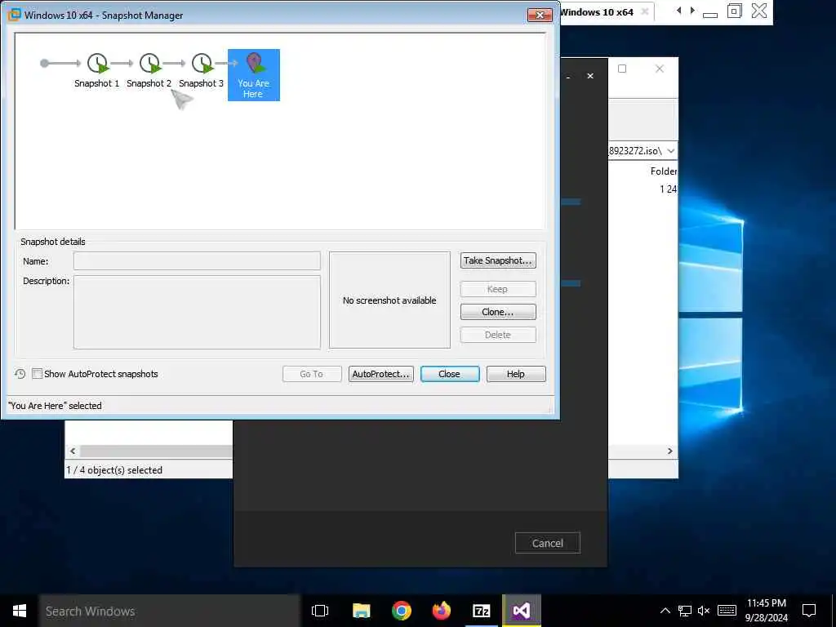The width and height of the screenshot is (836, 627).
Task: Select the Snapshot 2 clock icon
Action: click(150, 64)
